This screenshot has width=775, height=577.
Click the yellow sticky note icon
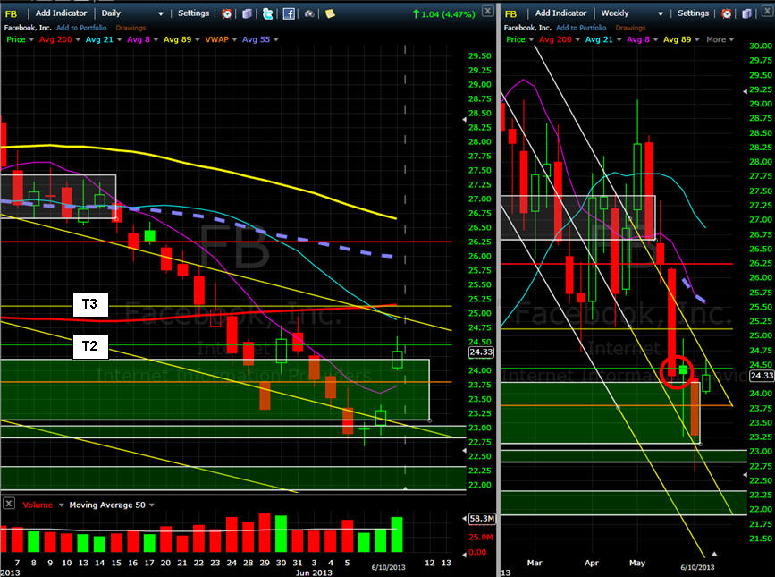click(330, 13)
